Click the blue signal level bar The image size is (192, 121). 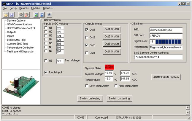point(169,42)
